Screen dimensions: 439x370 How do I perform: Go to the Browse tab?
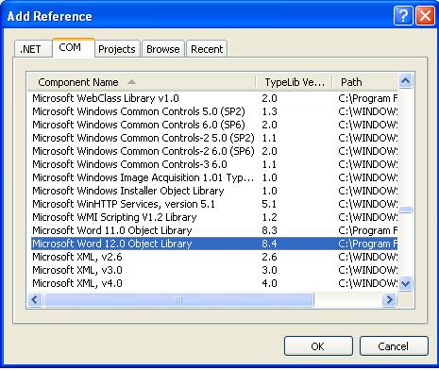tap(163, 49)
